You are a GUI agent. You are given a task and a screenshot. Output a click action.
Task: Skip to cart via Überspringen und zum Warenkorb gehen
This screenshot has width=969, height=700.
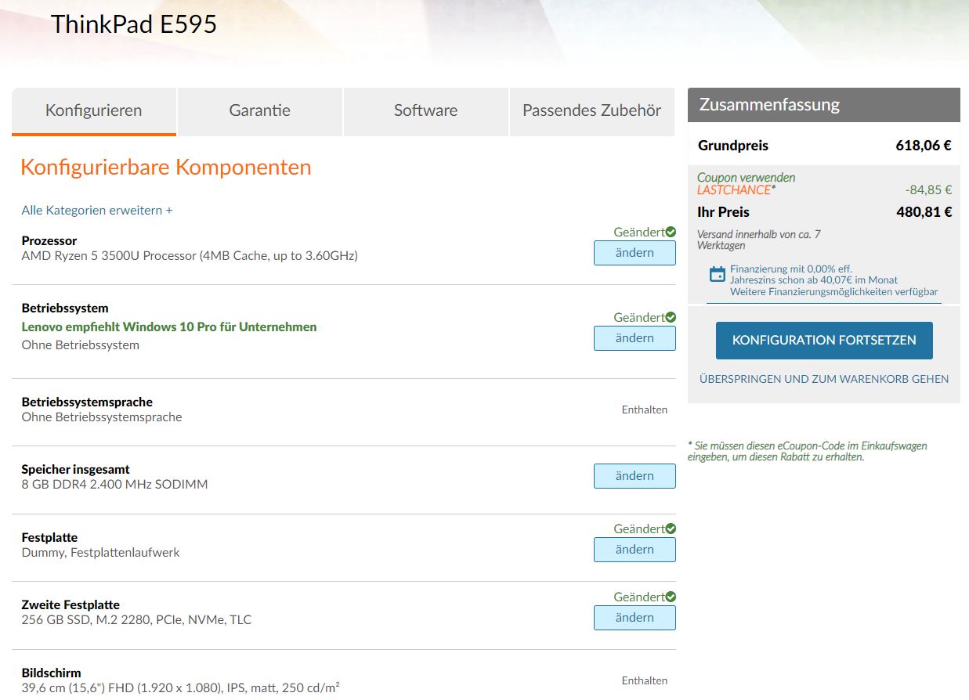click(x=824, y=379)
